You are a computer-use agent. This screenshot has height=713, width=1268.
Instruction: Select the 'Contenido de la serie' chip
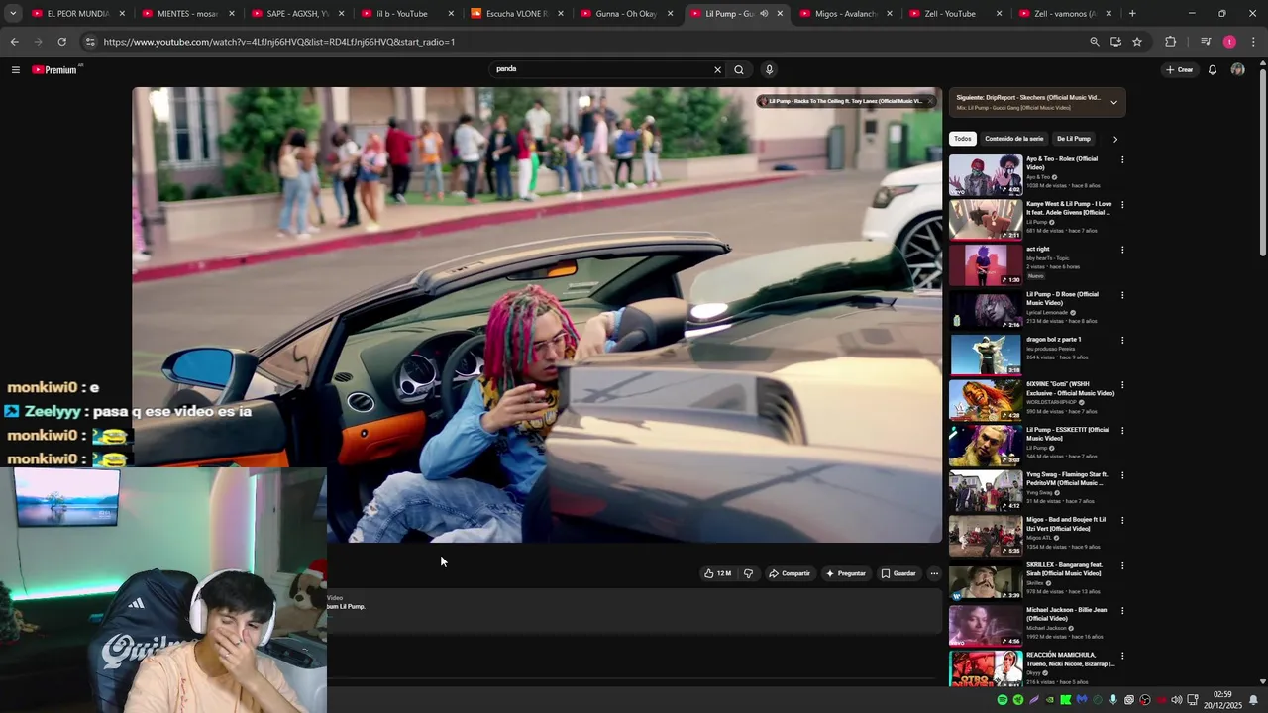tap(1013, 139)
